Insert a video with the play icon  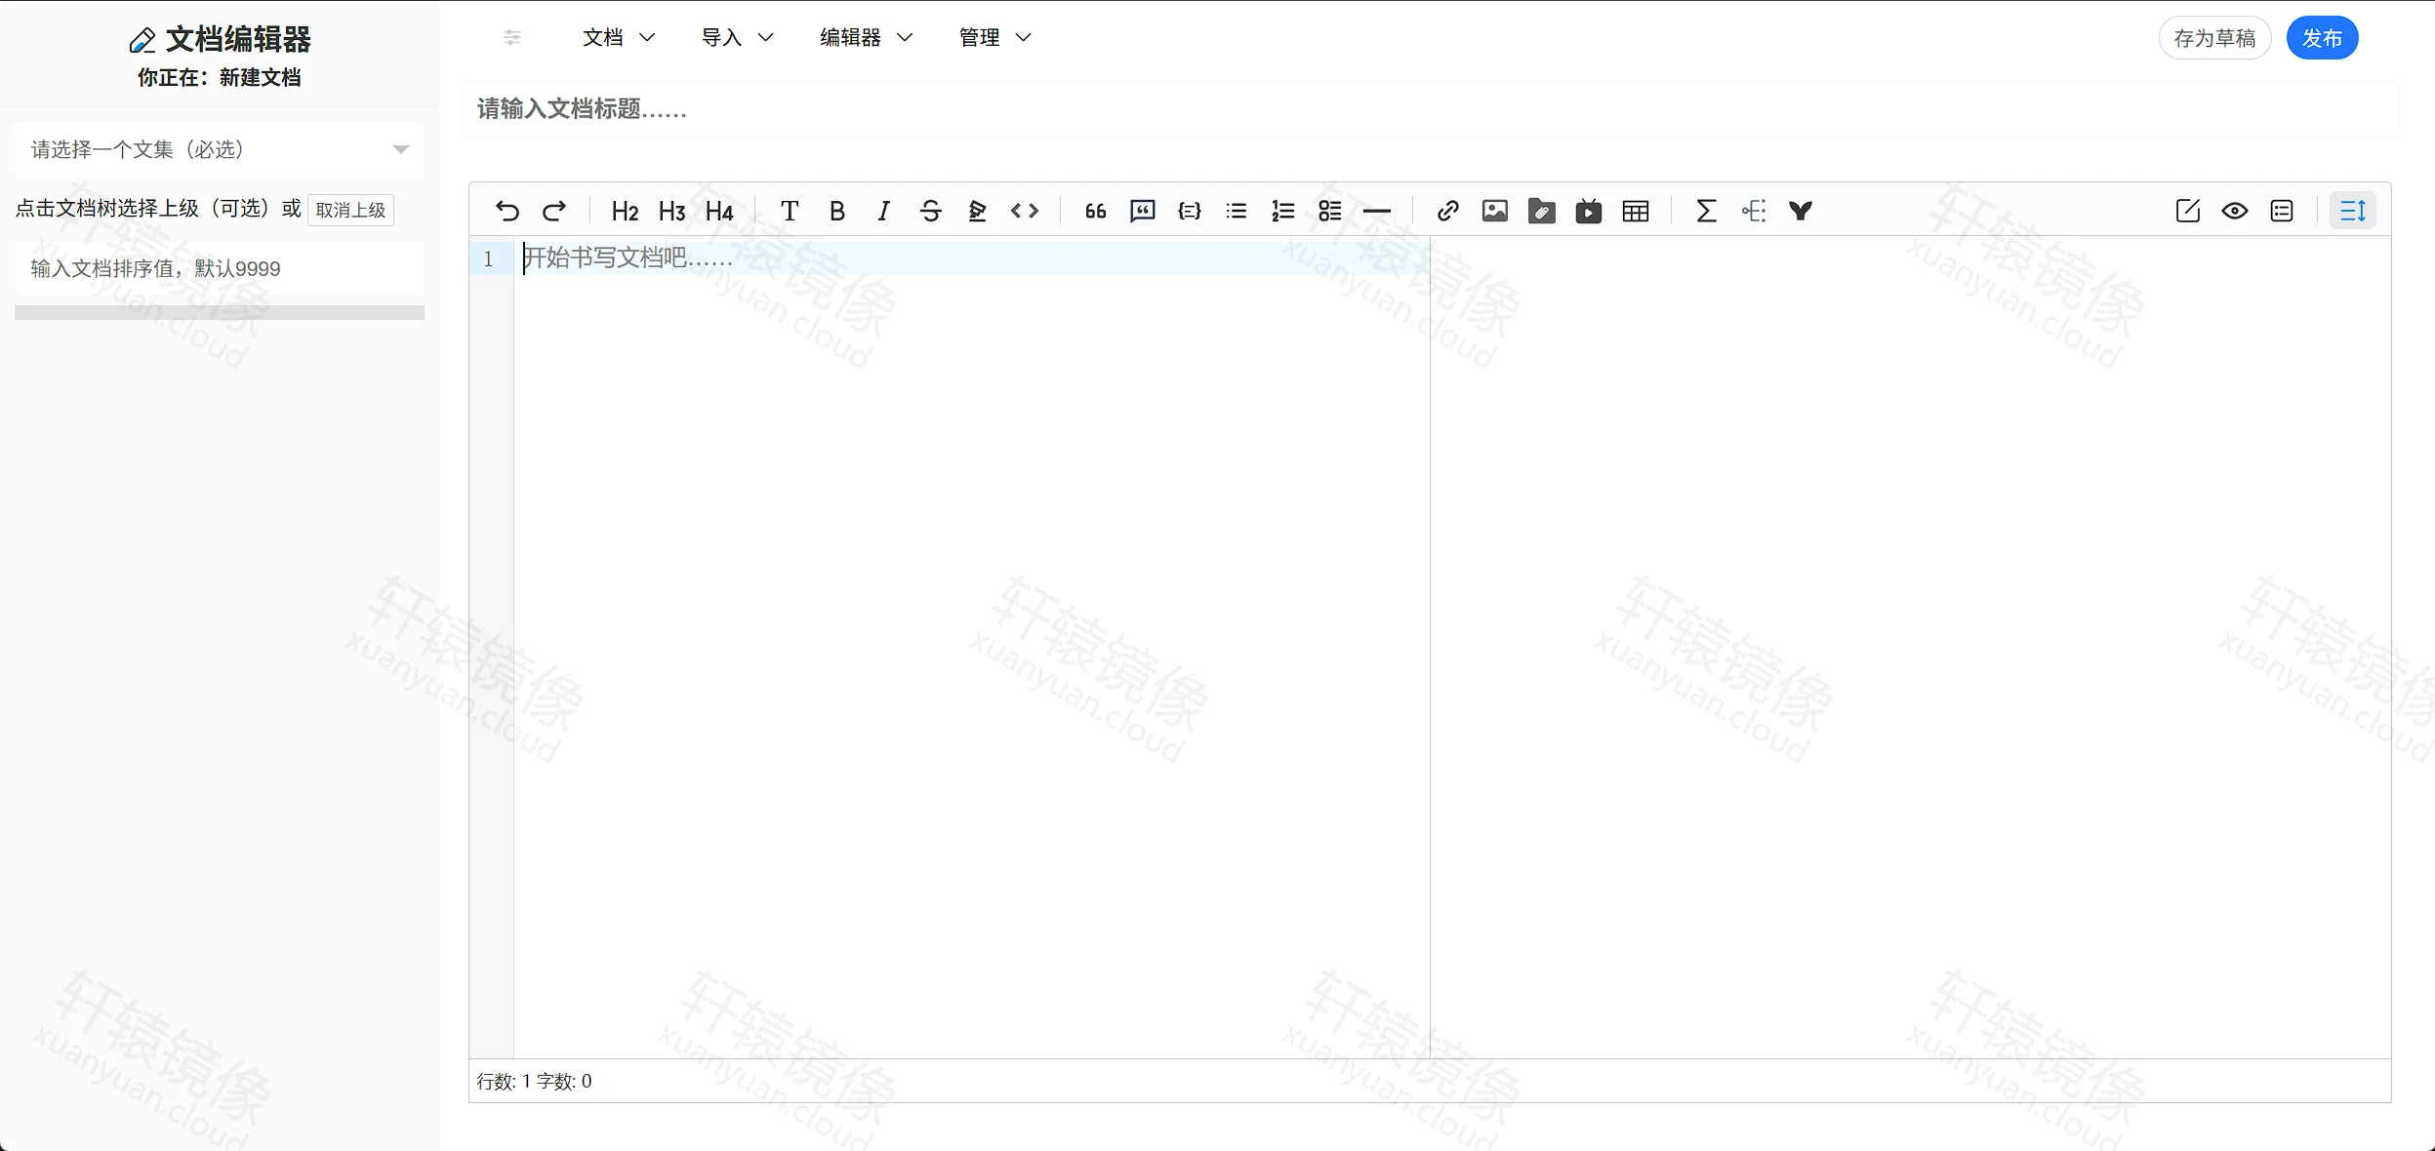coord(1588,211)
